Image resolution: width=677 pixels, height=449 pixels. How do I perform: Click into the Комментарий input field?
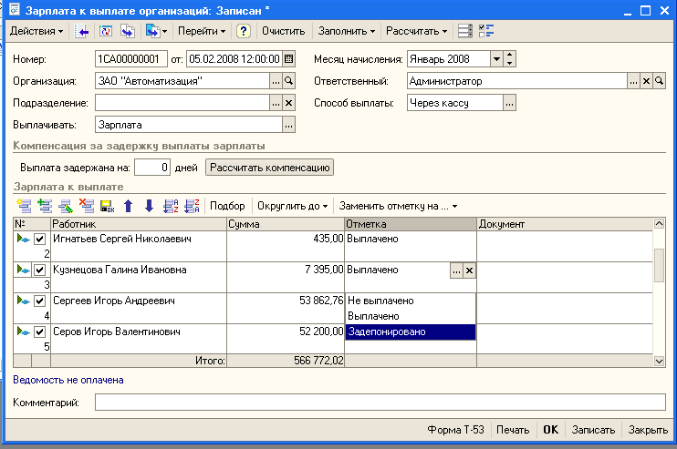380,403
